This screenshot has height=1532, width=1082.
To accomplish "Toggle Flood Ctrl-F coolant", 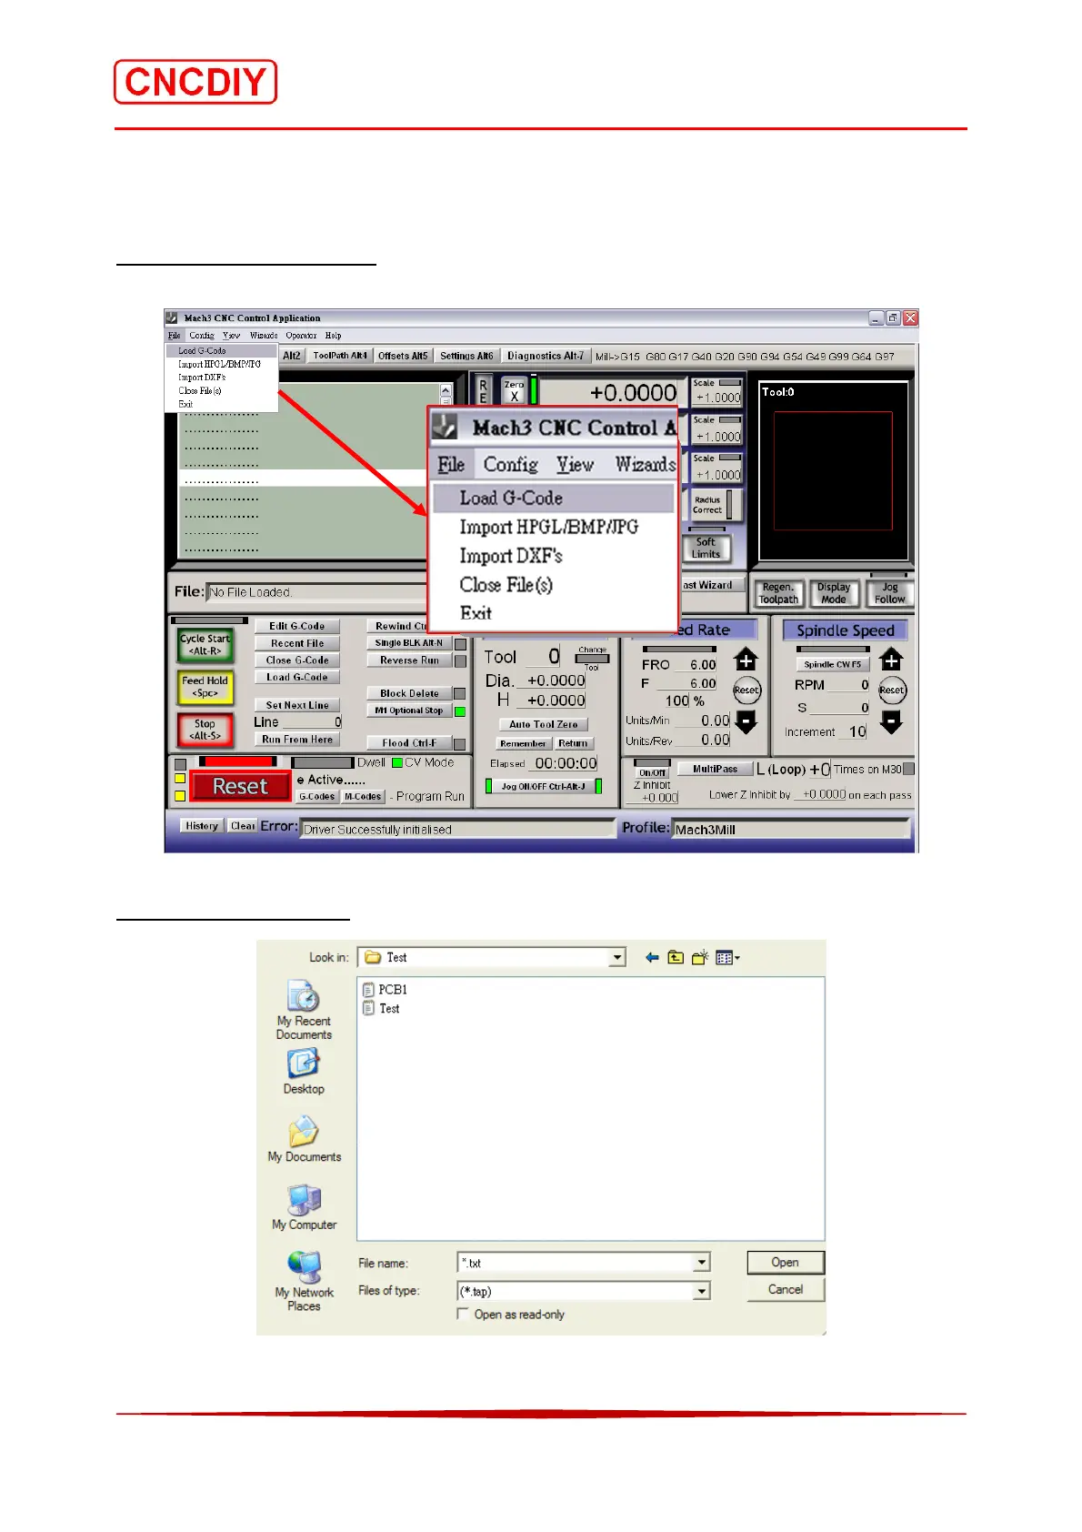I will (408, 743).
